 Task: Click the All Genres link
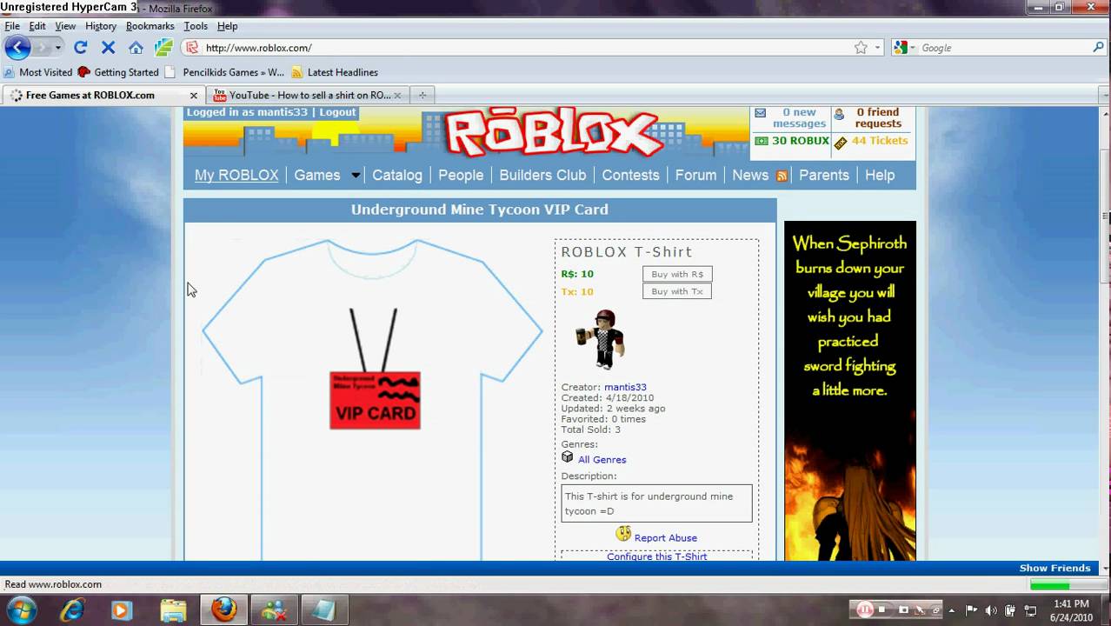(x=602, y=459)
